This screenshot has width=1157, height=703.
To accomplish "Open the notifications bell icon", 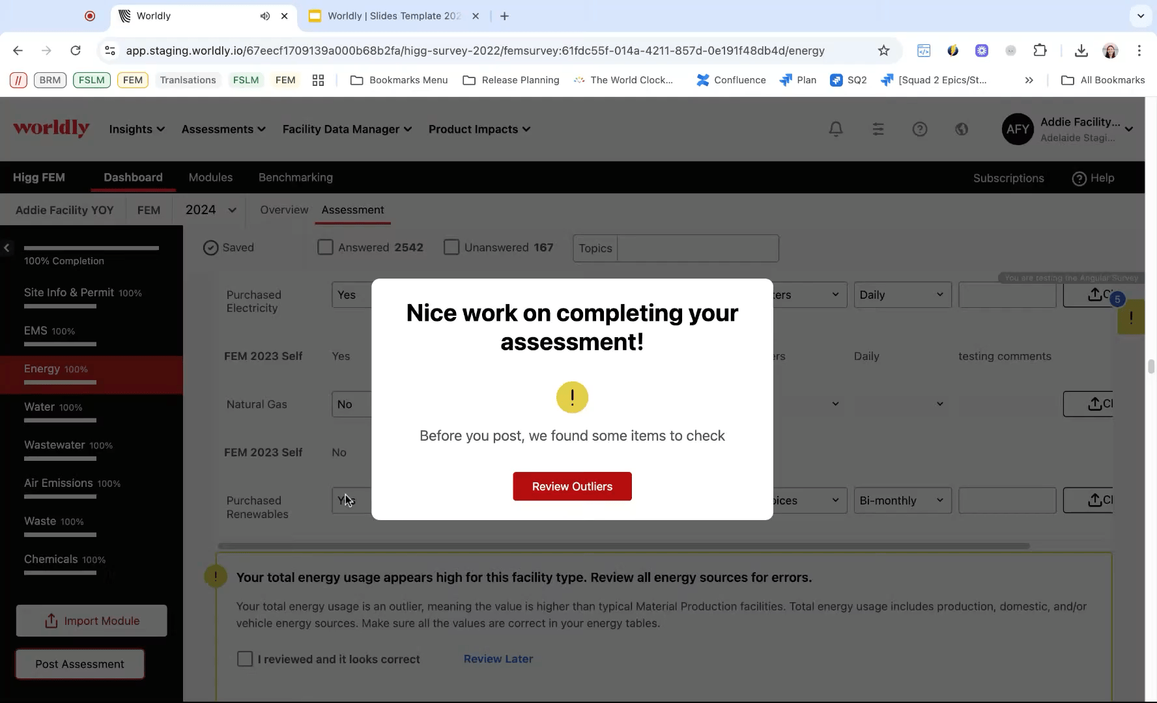I will click(836, 129).
